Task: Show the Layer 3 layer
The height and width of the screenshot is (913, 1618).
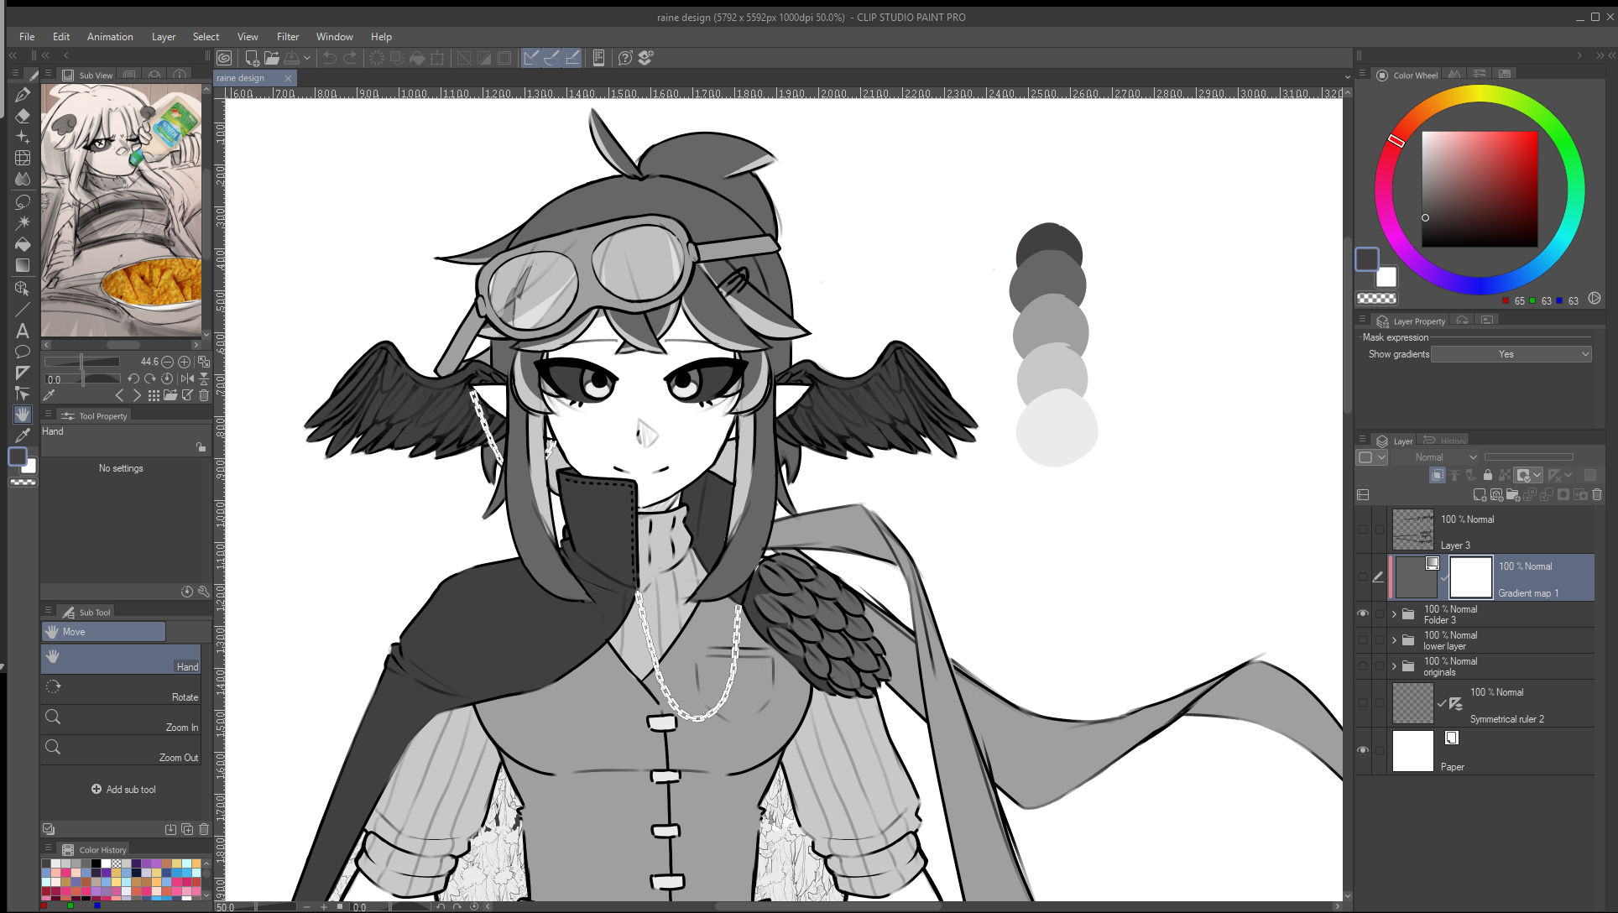Action: click(x=1363, y=530)
